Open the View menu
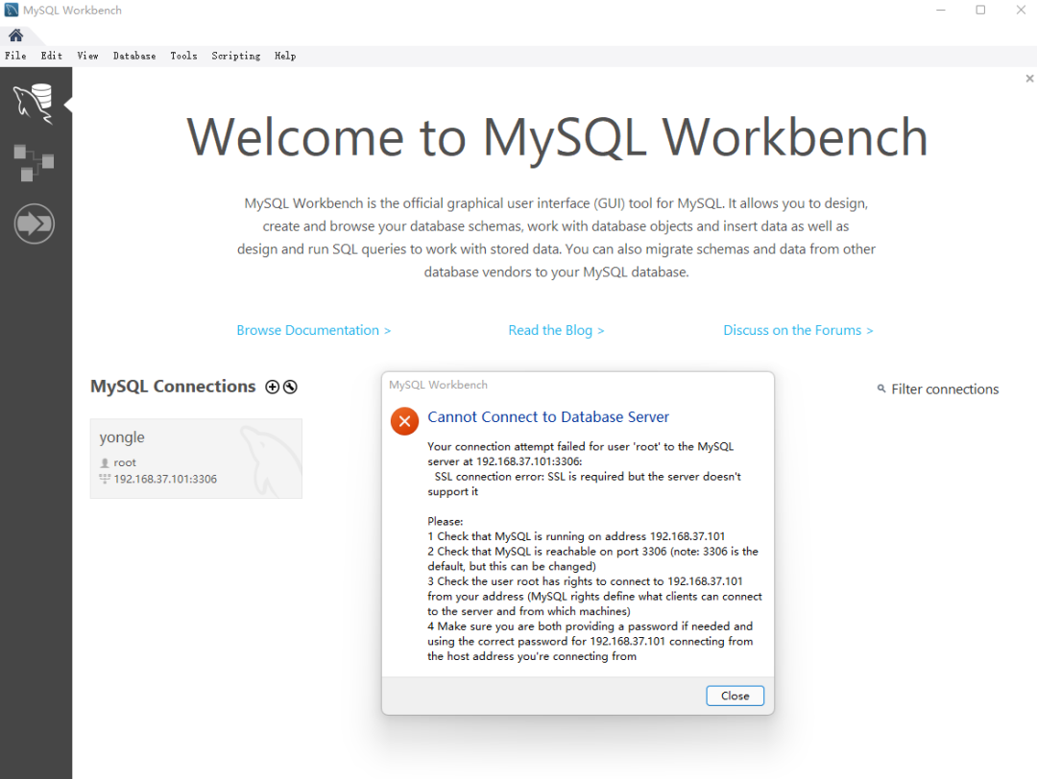Screen dimensions: 1037x779 (88, 57)
